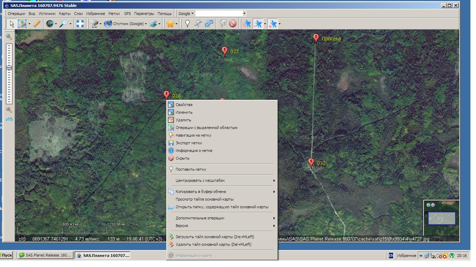Select the add polygon tool in toolbar
Screen dimensions: 476x267
tap(209, 24)
